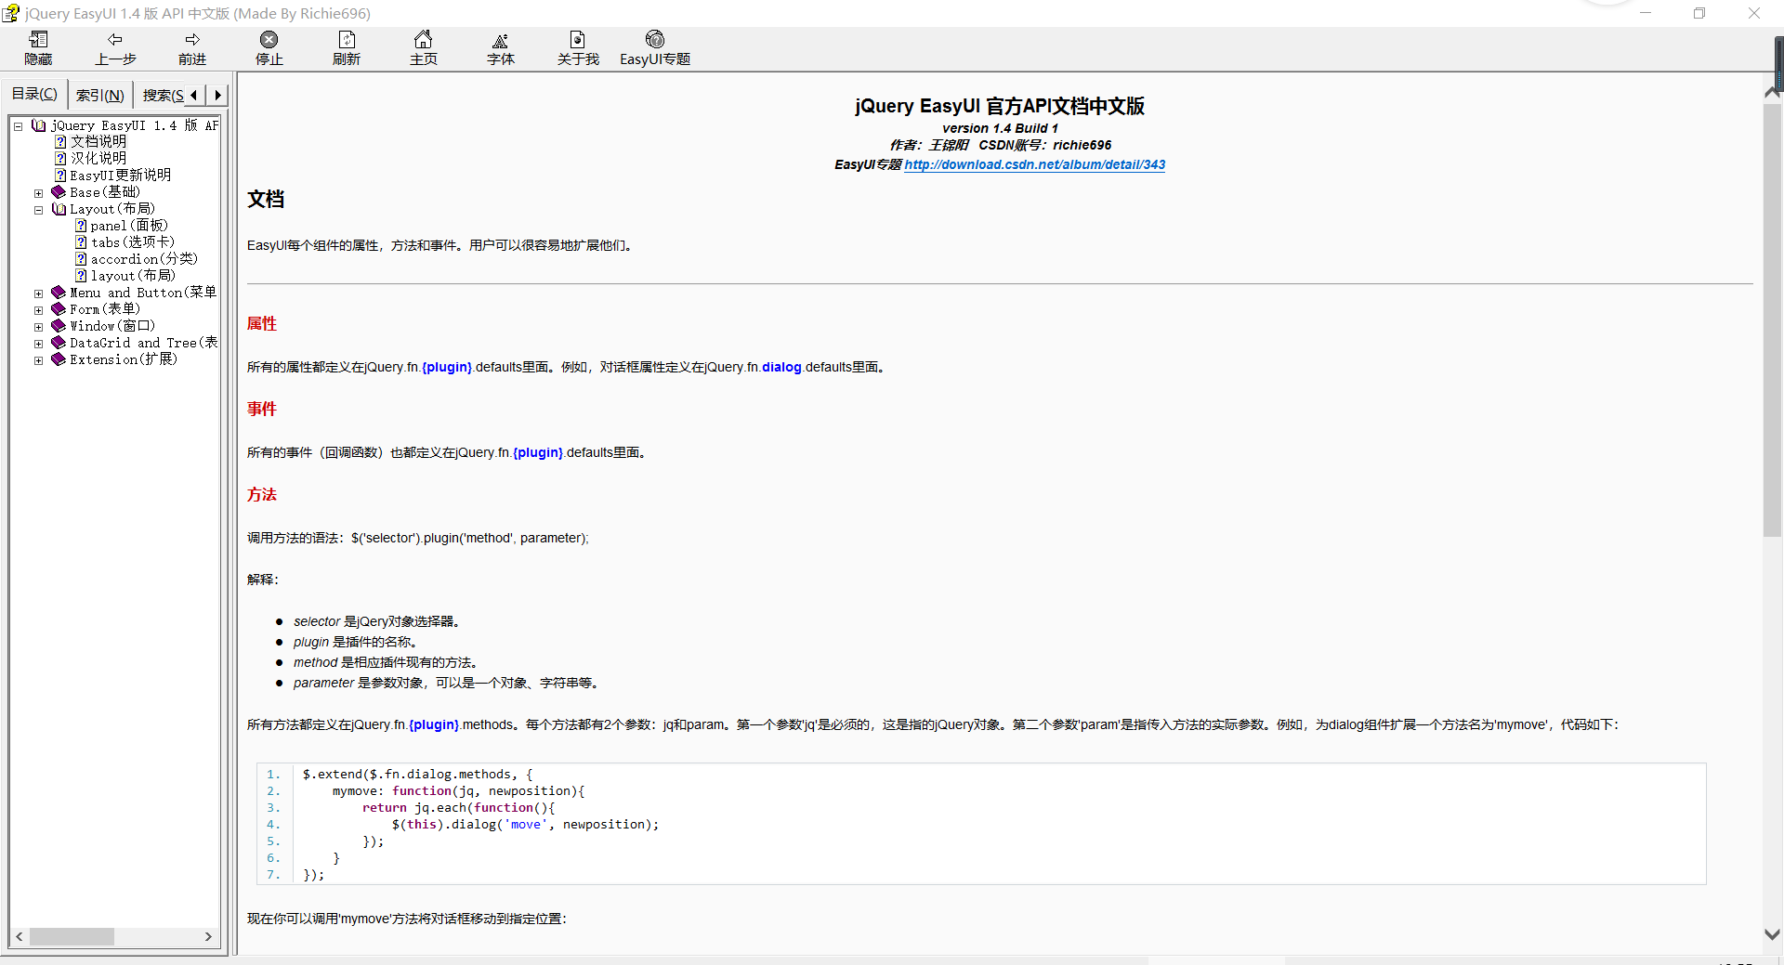Click the layout(布局) page icon
Image resolution: width=1784 pixels, height=965 pixels.
point(81,276)
